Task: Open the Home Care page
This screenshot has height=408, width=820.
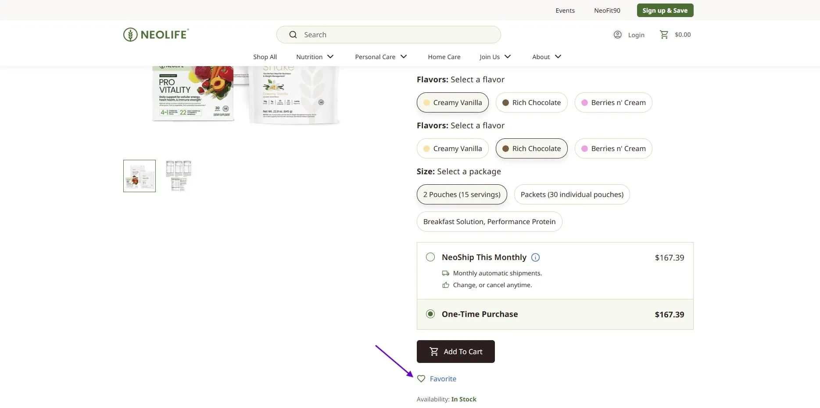Action: point(444,57)
